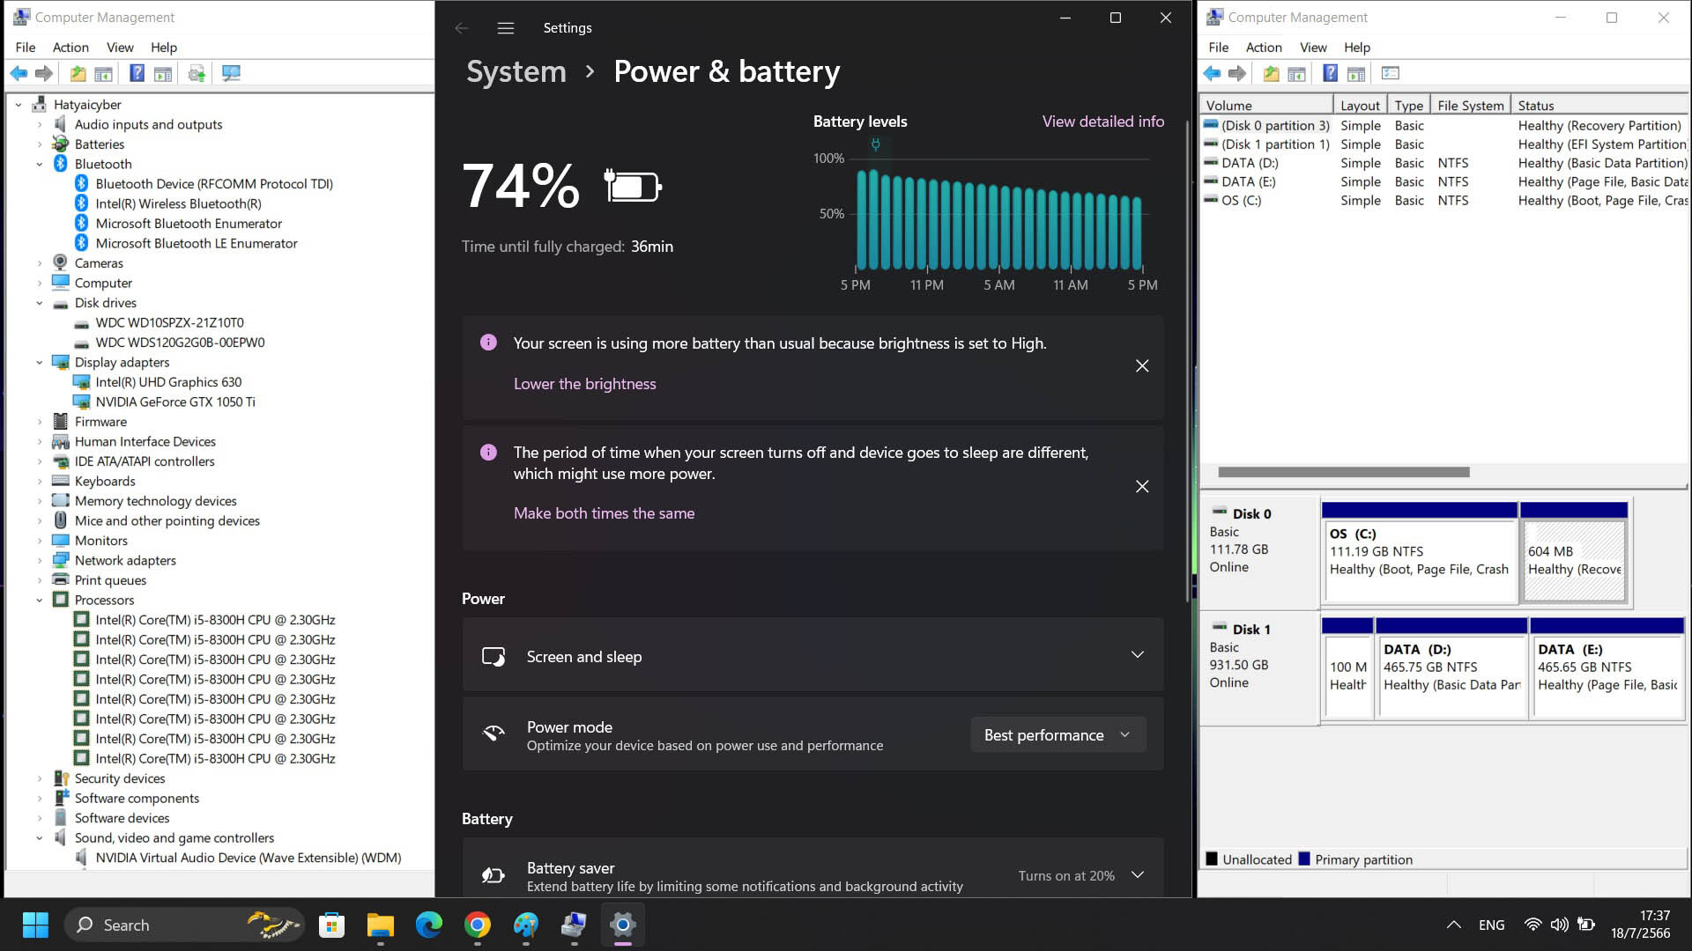The width and height of the screenshot is (1692, 951).
Task: Show hidden system tray icons
Action: coord(1454,925)
